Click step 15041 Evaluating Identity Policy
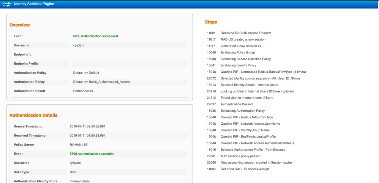Image resolution: width=379 pixels, height=183 pixels. (x=232, y=65)
